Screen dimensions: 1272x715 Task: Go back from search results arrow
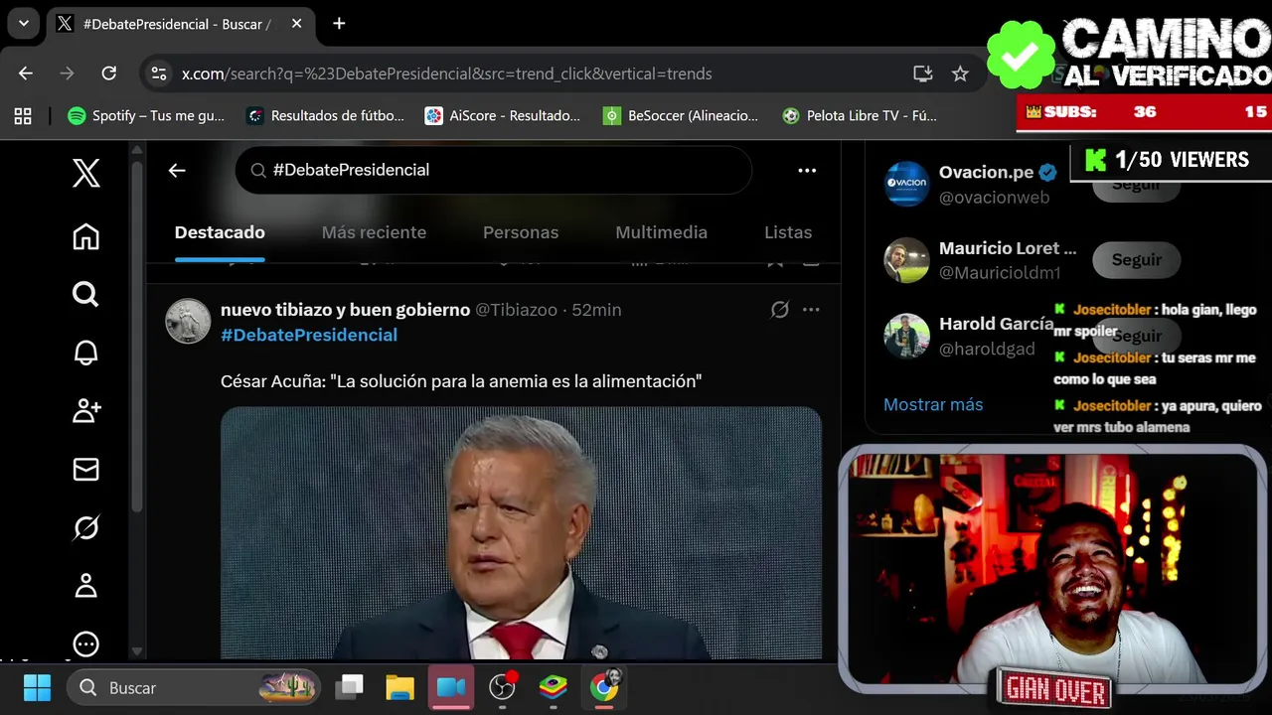[x=177, y=171]
